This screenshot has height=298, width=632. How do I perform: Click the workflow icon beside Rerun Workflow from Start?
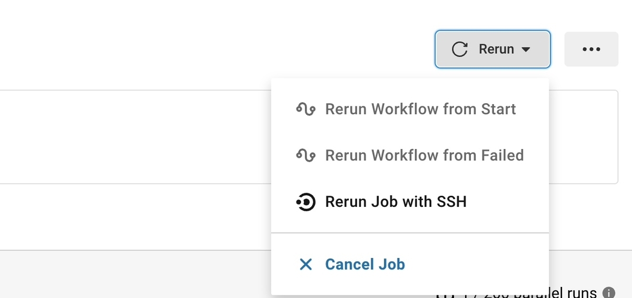[305, 110]
